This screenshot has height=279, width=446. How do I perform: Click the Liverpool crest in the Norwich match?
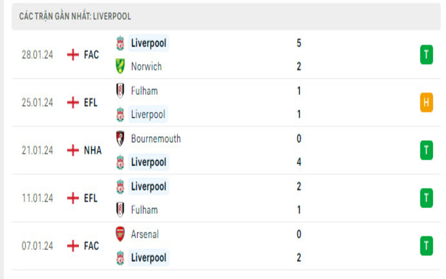[x=120, y=43]
